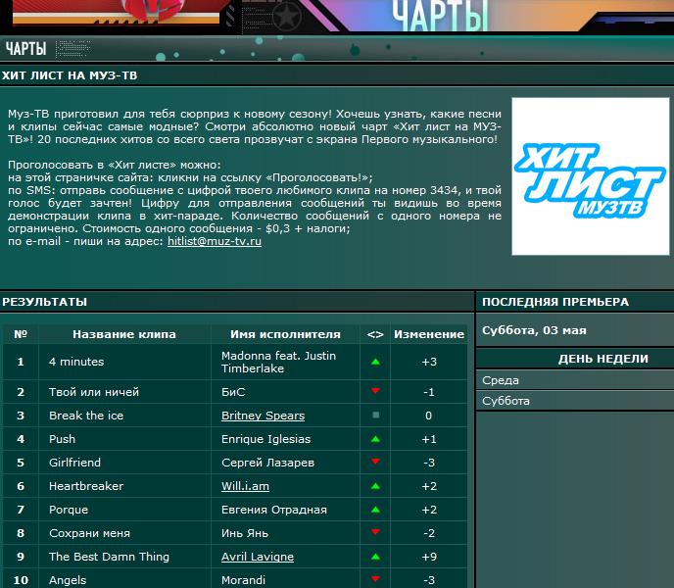The height and width of the screenshot is (588, 674).
Task: Click artist Madonna feat. Justin Timberlake
Action: [x=278, y=363]
